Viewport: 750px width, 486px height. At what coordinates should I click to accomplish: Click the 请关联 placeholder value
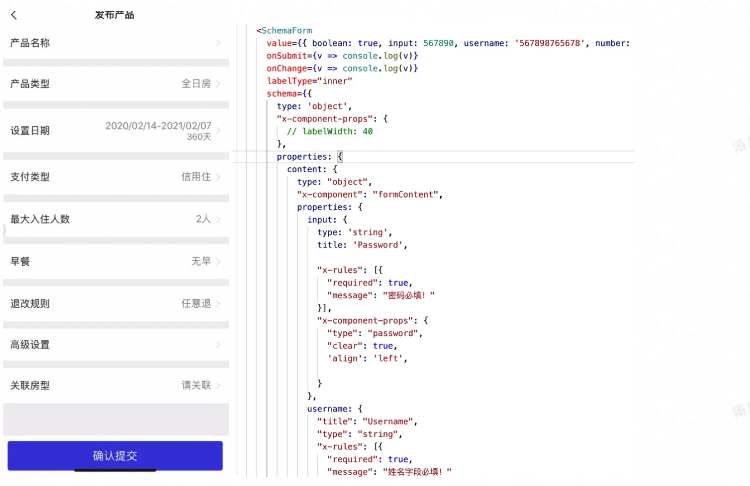click(196, 385)
